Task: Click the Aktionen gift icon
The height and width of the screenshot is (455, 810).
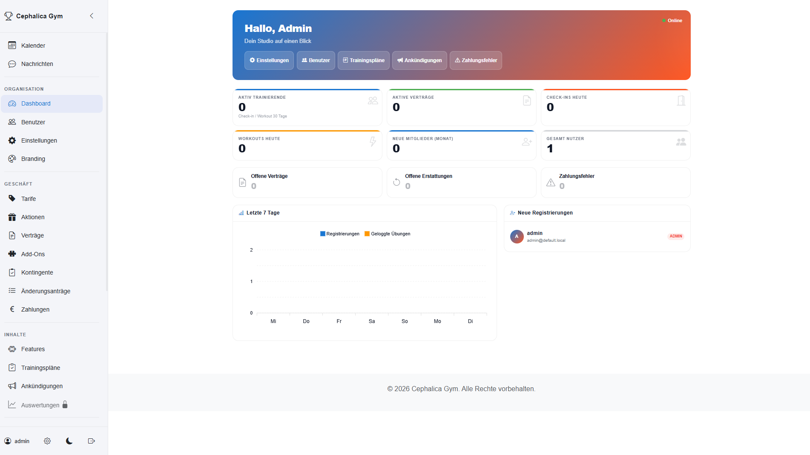Action: click(12, 217)
